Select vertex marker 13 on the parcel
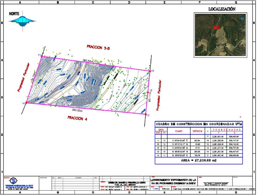The height and width of the screenshot is (195, 260). (x=145, y=114)
